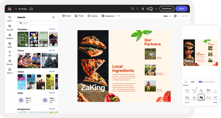Choose the True North font sample
This screenshot has height=118, width=221.
[215, 98]
